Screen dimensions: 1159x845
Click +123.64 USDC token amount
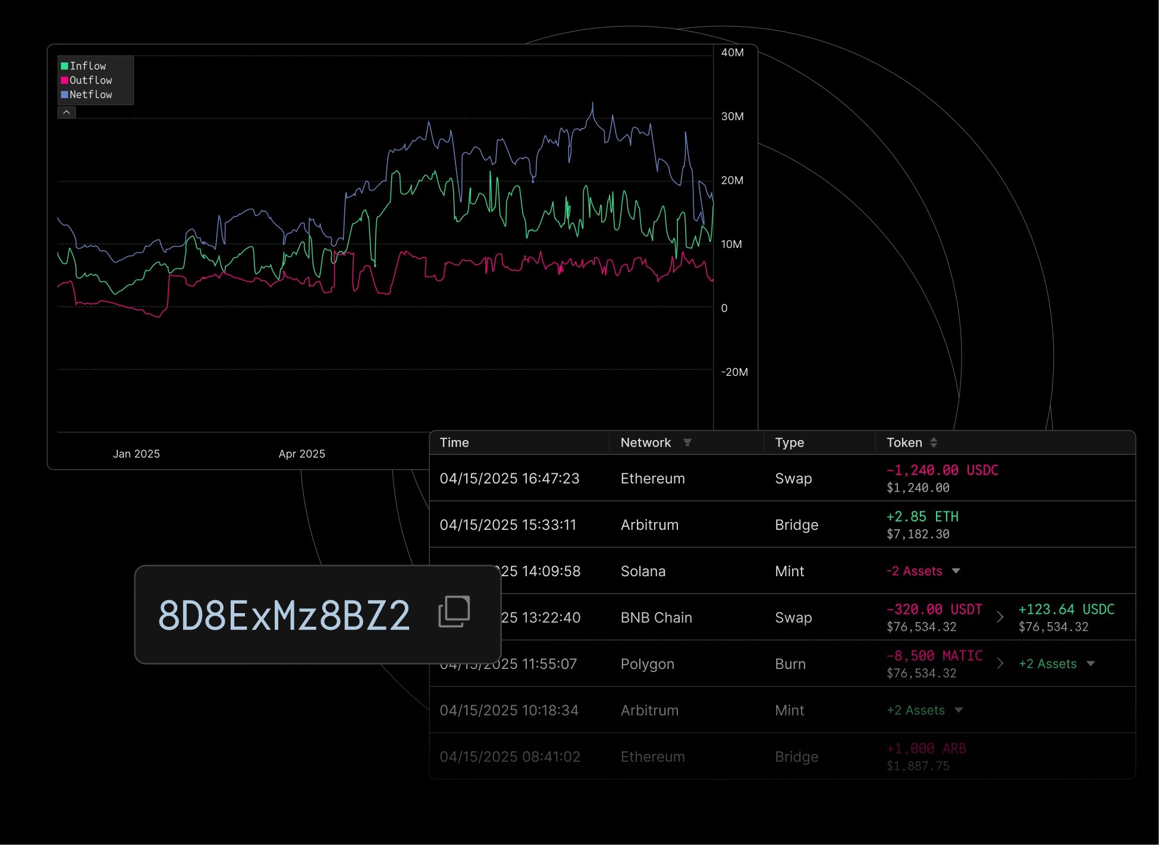coord(1067,610)
